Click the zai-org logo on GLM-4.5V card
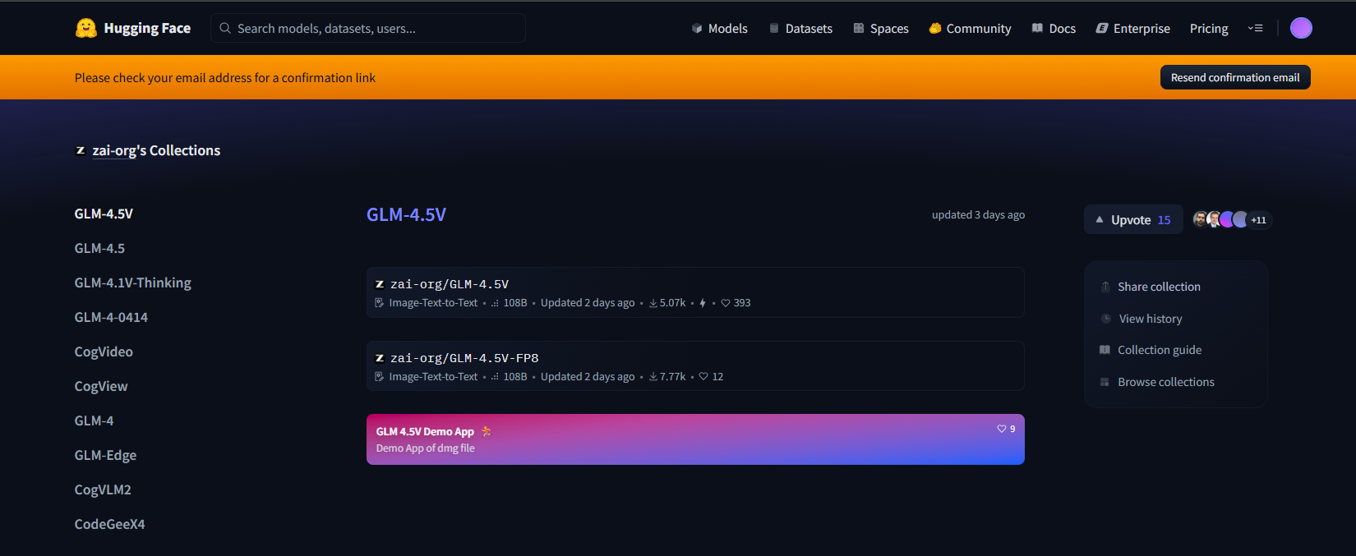The image size is (1356, 556). click(380, 284)
